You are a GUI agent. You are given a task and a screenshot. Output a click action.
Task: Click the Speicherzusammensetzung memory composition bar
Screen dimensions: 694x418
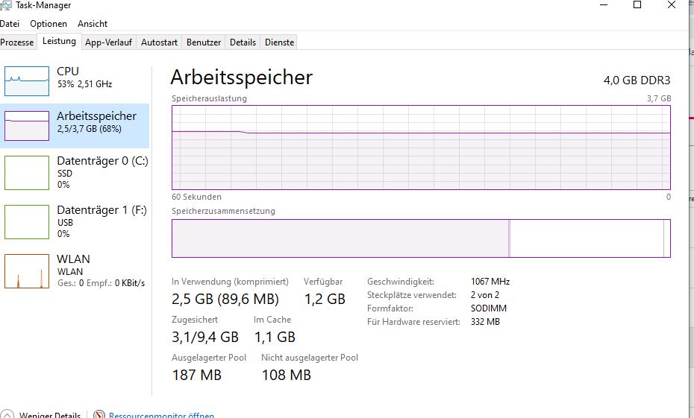point(421,238)
